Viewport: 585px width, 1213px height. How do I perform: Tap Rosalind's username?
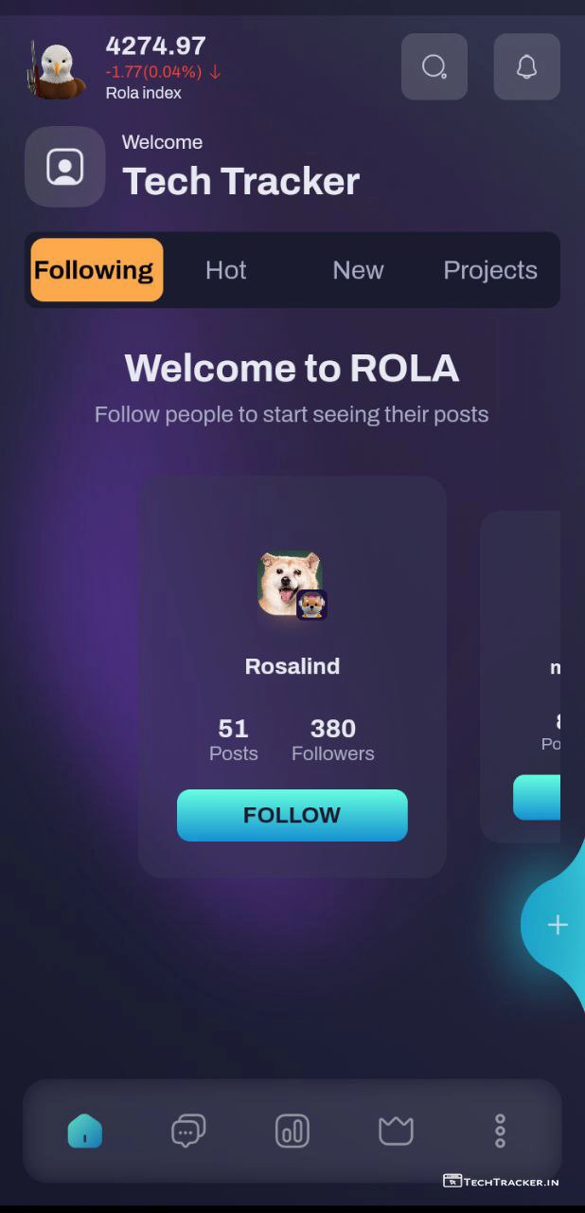tap(292, 666)
